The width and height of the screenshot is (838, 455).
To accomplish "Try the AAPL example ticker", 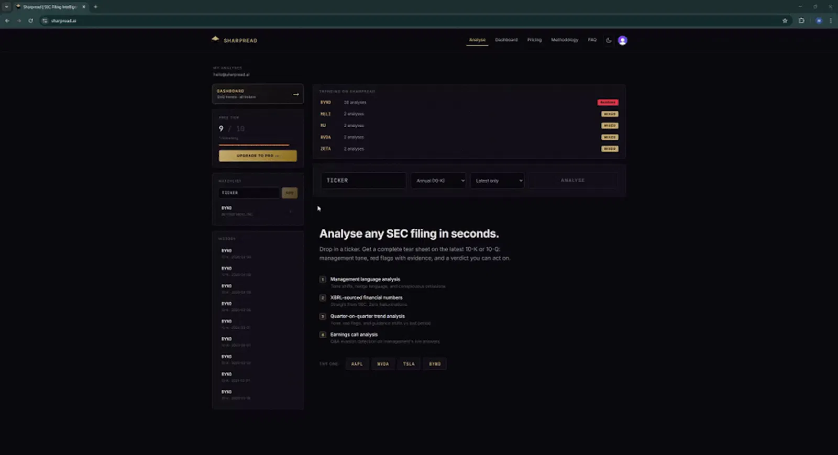I will [357, 364].
